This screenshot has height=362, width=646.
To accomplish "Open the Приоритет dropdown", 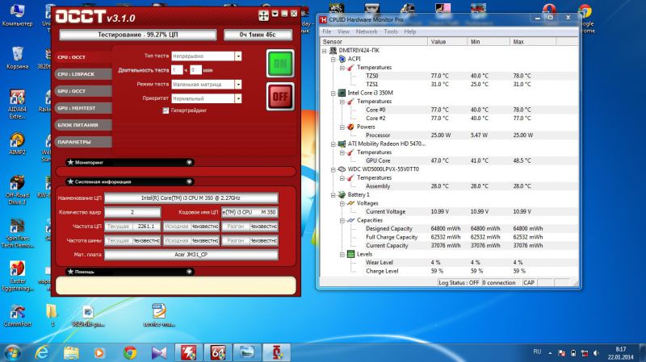I will pyautogui.click(x=238, y=98).
